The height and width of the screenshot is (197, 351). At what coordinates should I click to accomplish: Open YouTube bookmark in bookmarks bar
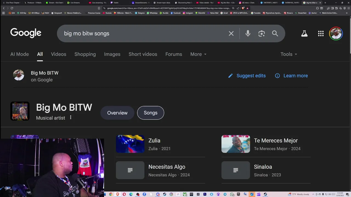[x=107, y=13]
